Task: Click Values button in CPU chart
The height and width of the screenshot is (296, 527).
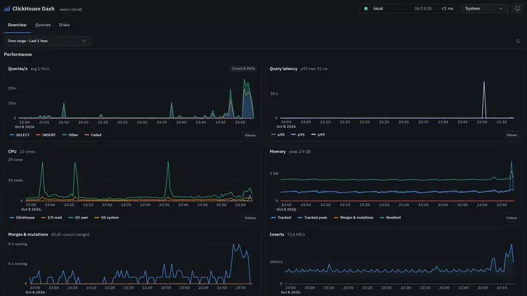Action: click(250, 218)
